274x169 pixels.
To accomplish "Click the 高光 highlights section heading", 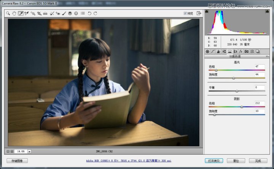I will pos(237,62).
